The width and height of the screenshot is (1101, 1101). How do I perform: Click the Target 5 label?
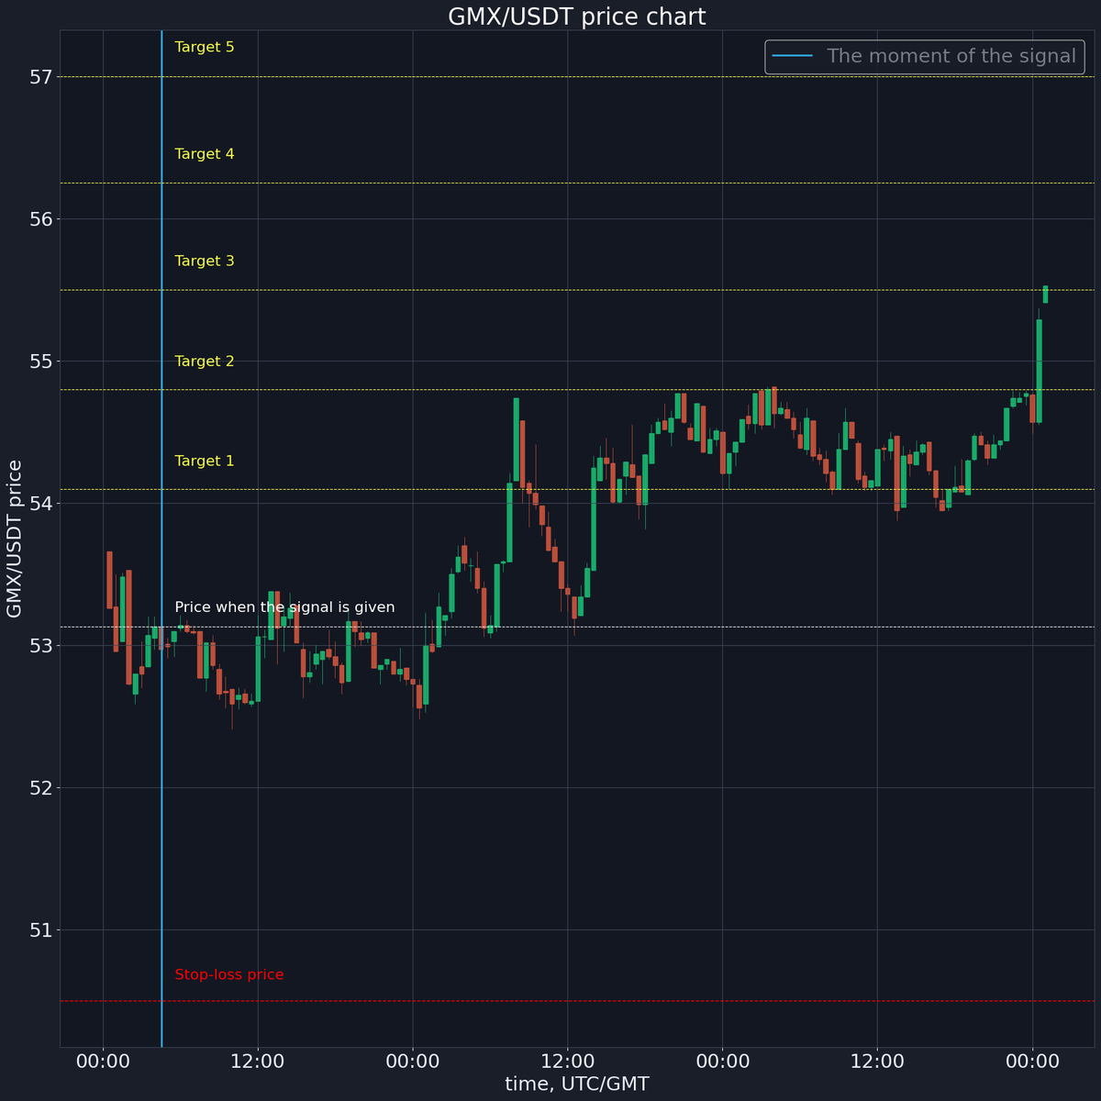coord(204,47)
